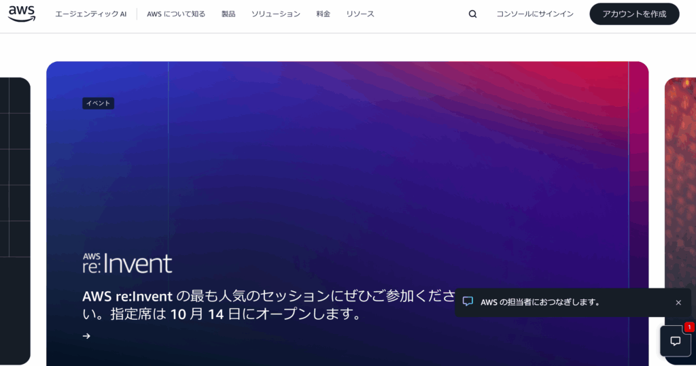Select 料金 in the top navigation
The height and width of the screenshot is (366, 696).
point(324,14)
